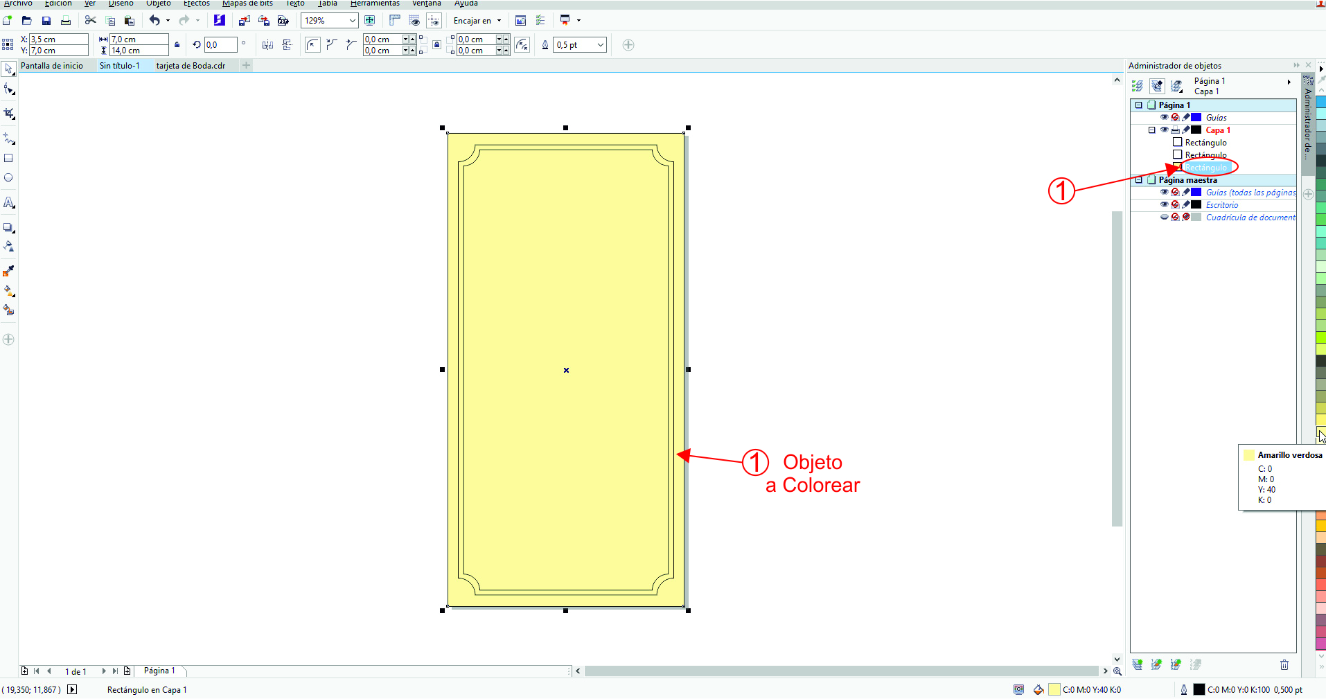Select the Pick tool in the toolbox
The image size is (1326, 699).
8,69
